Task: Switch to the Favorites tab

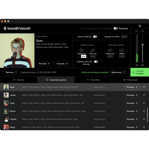Action: click(93, 80)
